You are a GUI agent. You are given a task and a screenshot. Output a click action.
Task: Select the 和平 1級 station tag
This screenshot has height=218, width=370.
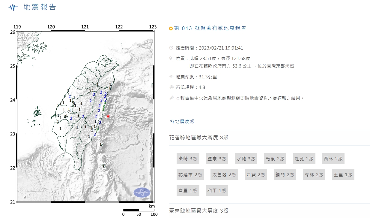(x=216, y=190)
